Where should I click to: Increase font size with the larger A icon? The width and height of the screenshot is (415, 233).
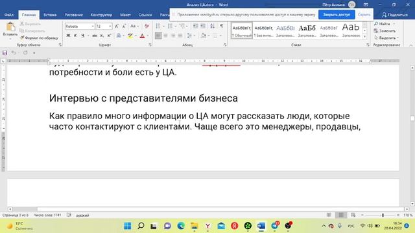[117, 26]
